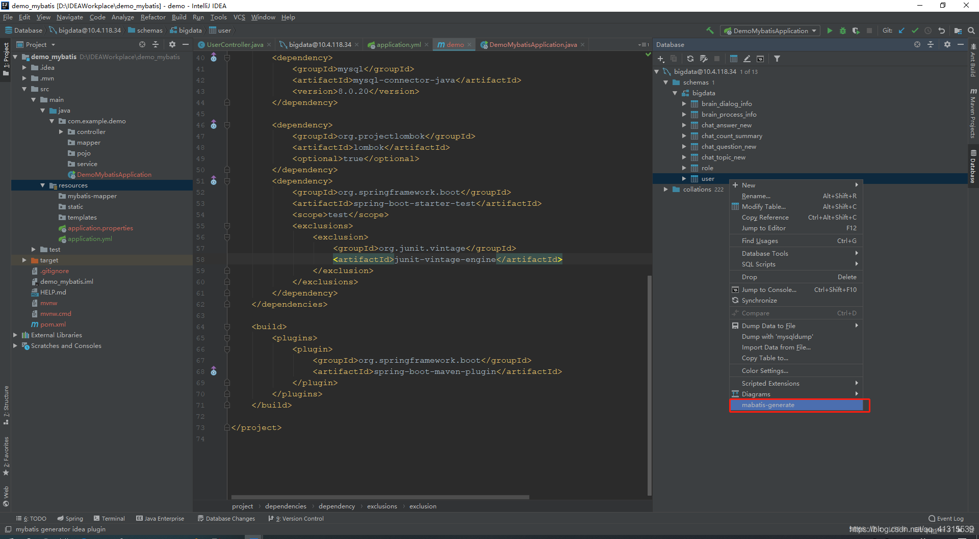
Task: Expand External Libraries node
Action: point(15,335)
